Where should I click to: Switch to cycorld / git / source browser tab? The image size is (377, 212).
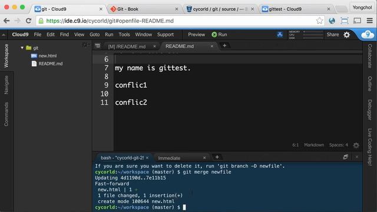(220, 9)
